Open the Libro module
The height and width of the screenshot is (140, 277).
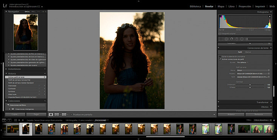[231, 6]
